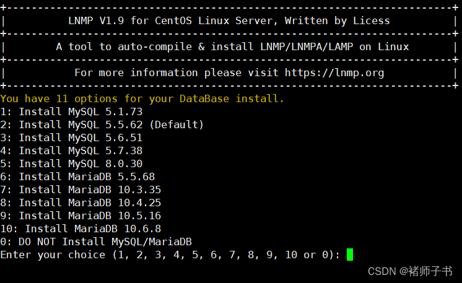
Task: Click the 'LNMP V1.9 for CentOS Linux Server' title line
Action: point(229,20)
